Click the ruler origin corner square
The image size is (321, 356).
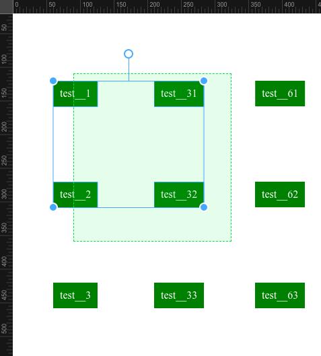(x=6, y=7)
